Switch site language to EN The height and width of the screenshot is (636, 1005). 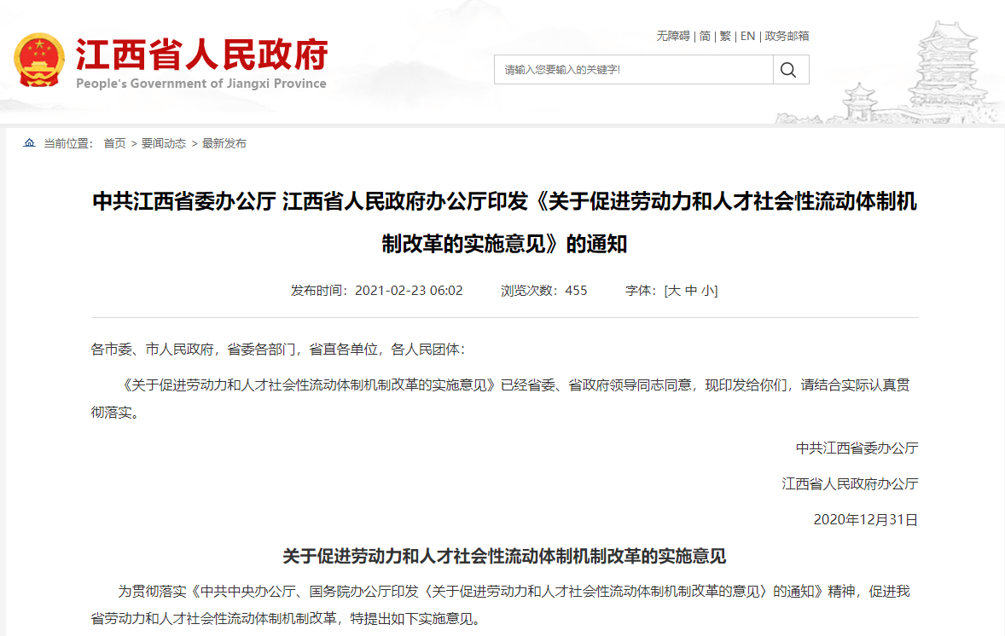pos(747,36)
